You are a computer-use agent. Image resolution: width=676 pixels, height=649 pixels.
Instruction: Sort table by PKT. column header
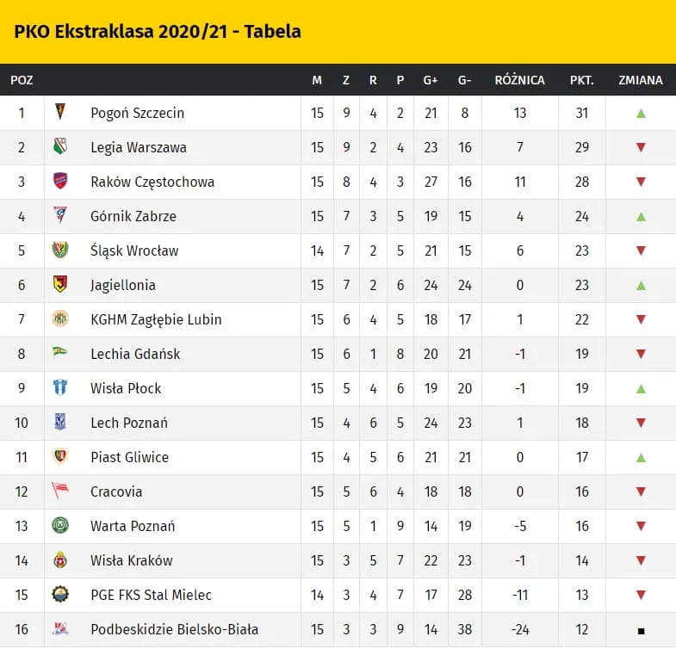tap(581, 80)
